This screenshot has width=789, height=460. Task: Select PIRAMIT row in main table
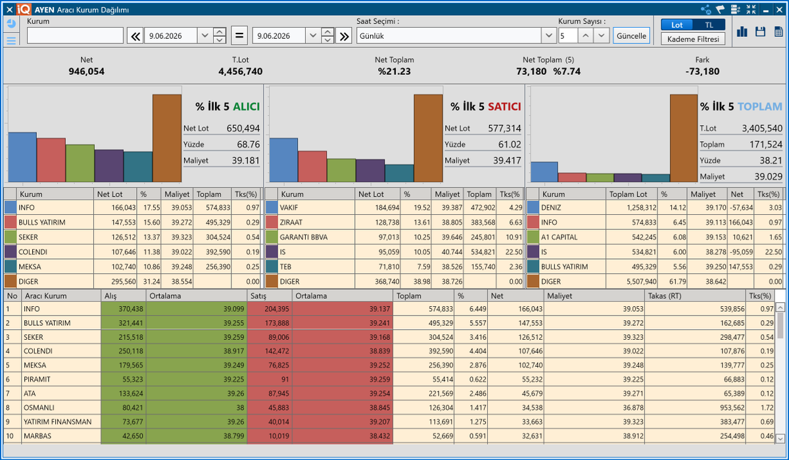pos(389,379)
